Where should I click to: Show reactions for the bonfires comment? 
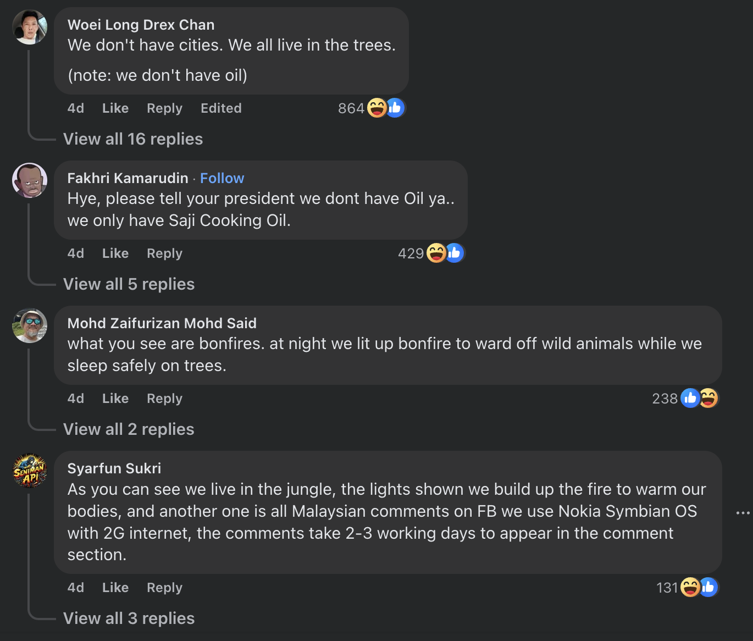tap(699, 398)
